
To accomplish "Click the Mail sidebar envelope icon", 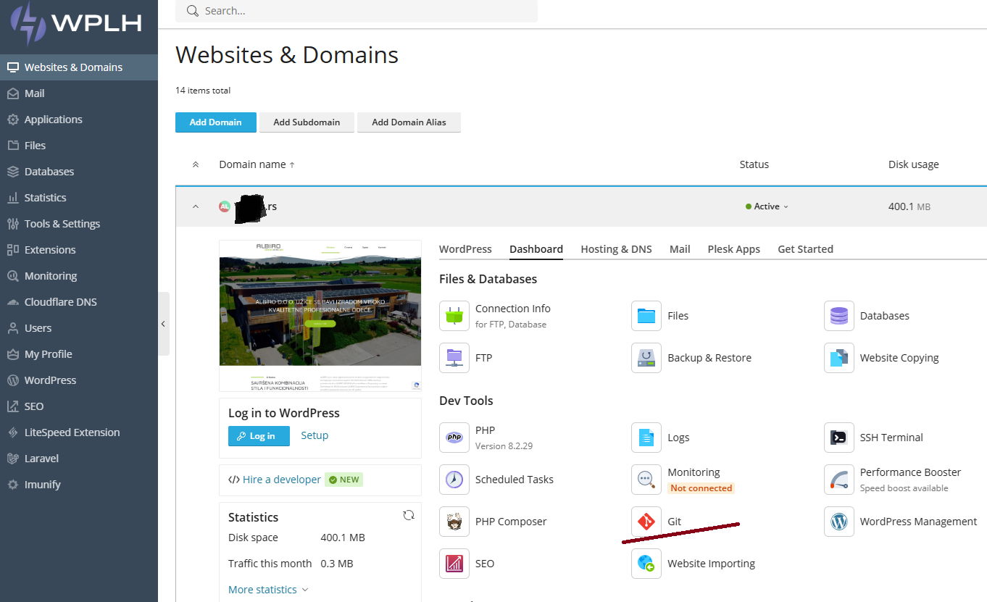I will point(12,93).
